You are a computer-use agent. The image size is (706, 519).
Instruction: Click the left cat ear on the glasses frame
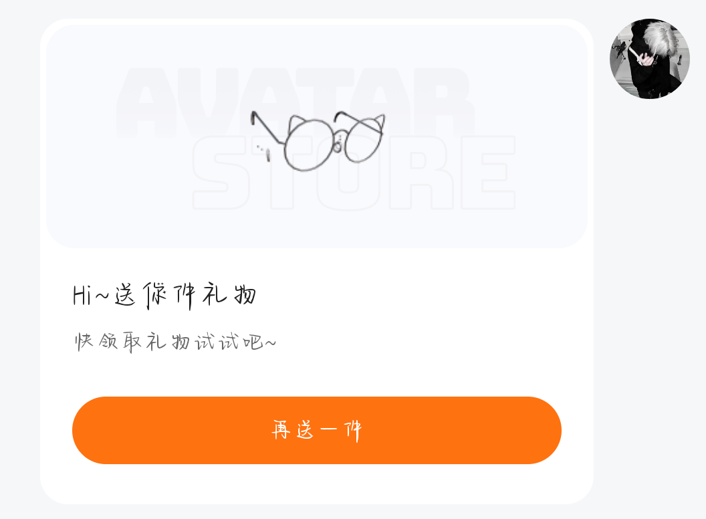point(296,123)
